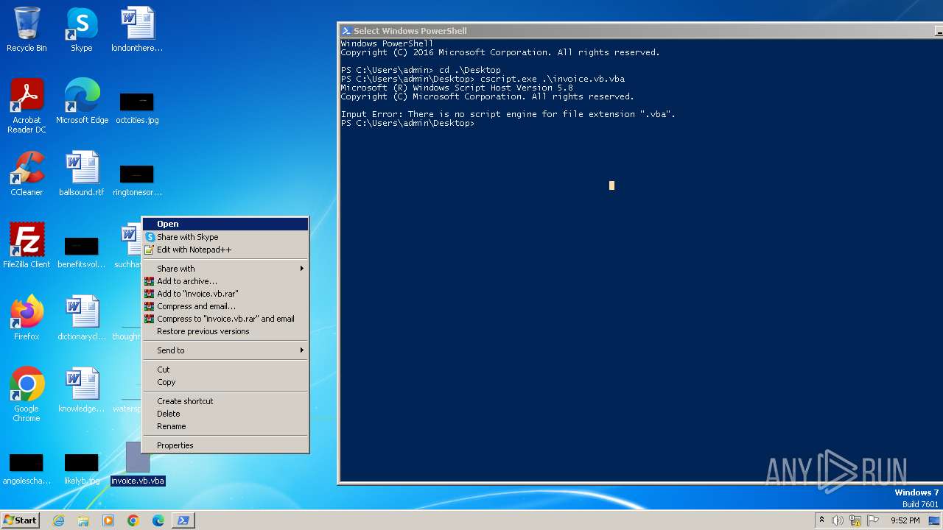943x530 pixels.
Task: Select the londonthere Word document icon
Action: (x=137, y=29)
